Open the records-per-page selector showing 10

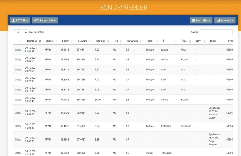[x=21, y=32]
